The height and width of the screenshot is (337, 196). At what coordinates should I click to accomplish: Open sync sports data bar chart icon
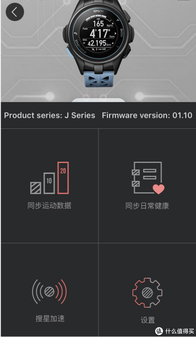pos(50,178)
